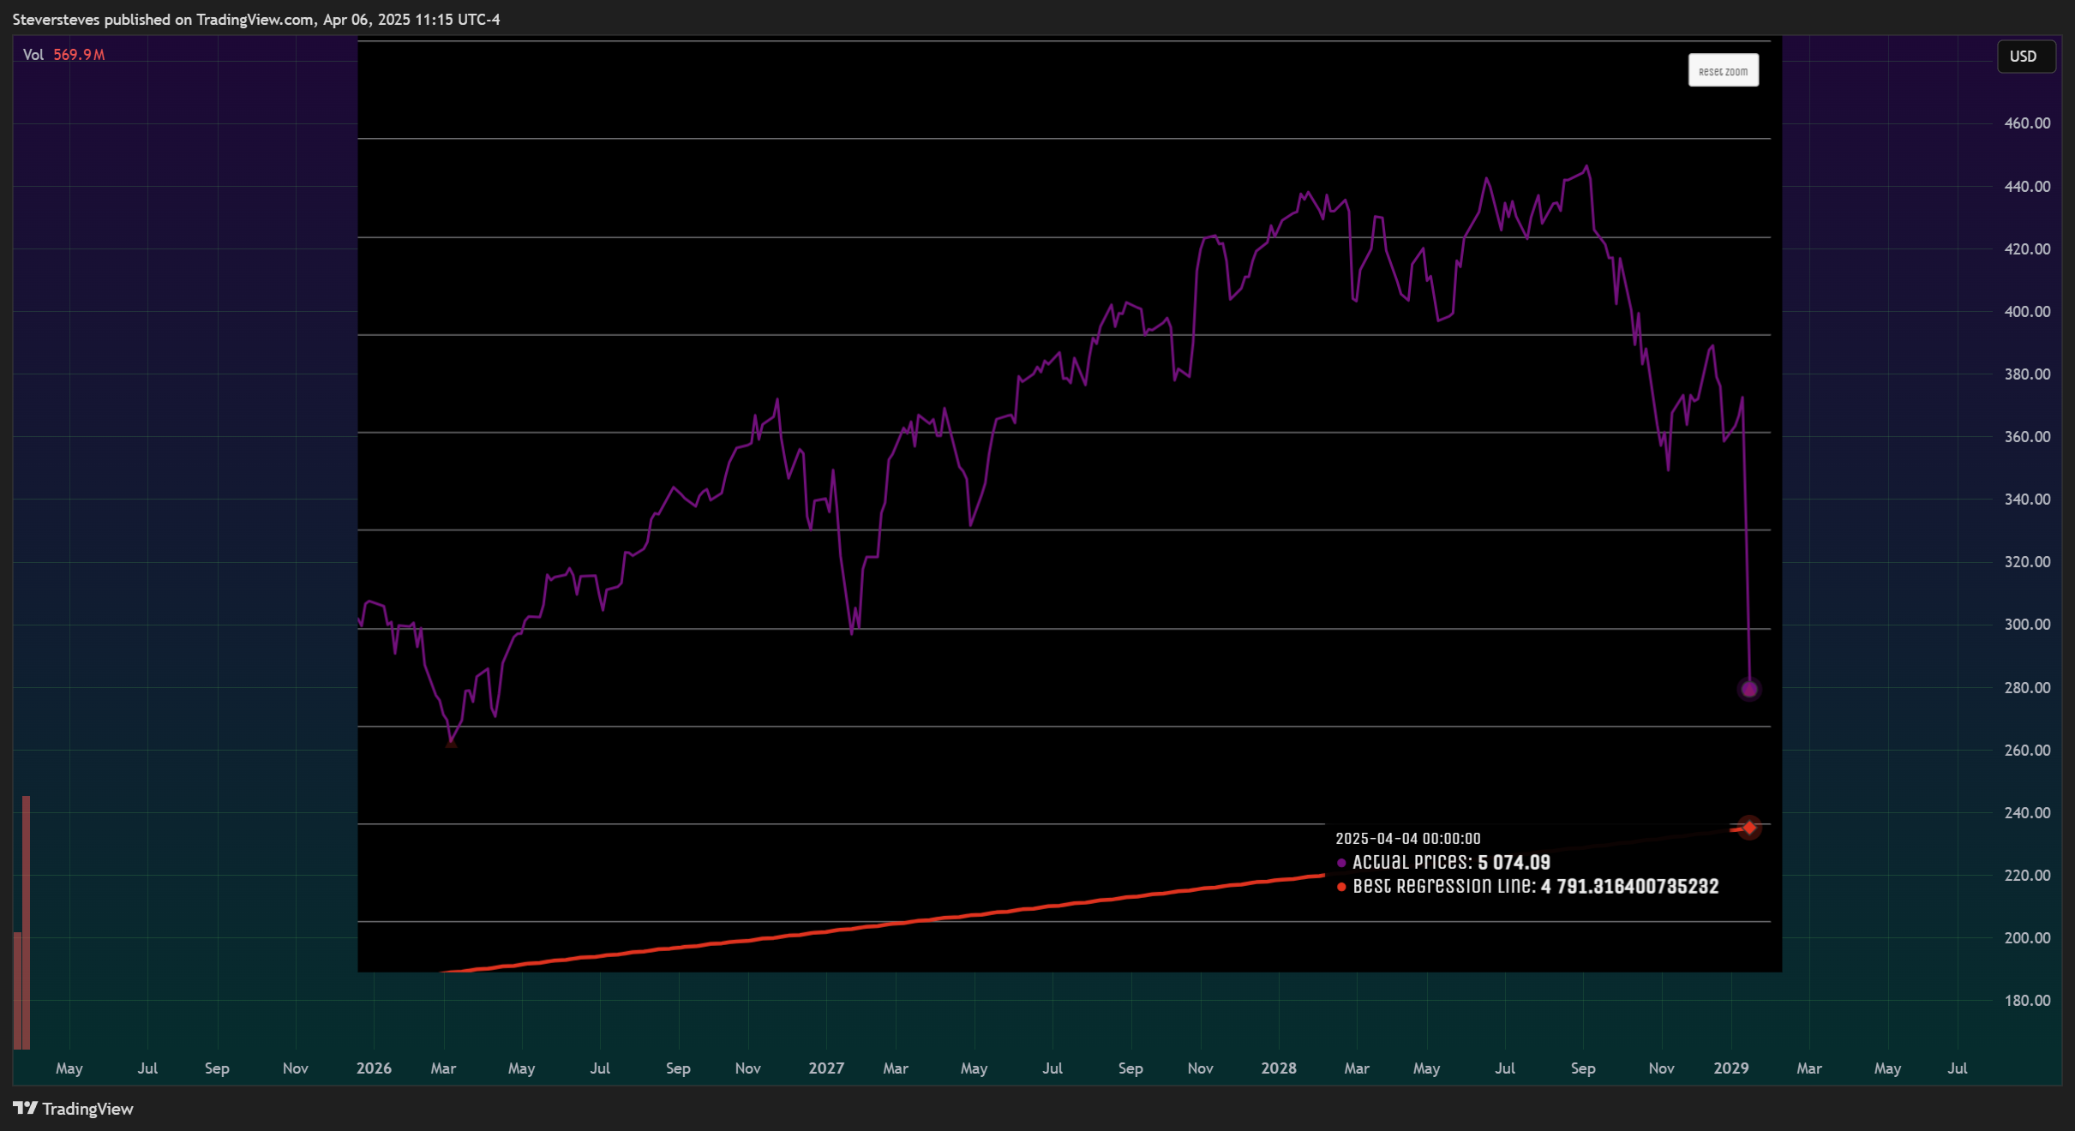Click the 180.00 price axis label
Viewport: 2075px width, 1131px height.
pos(2027,1001)
